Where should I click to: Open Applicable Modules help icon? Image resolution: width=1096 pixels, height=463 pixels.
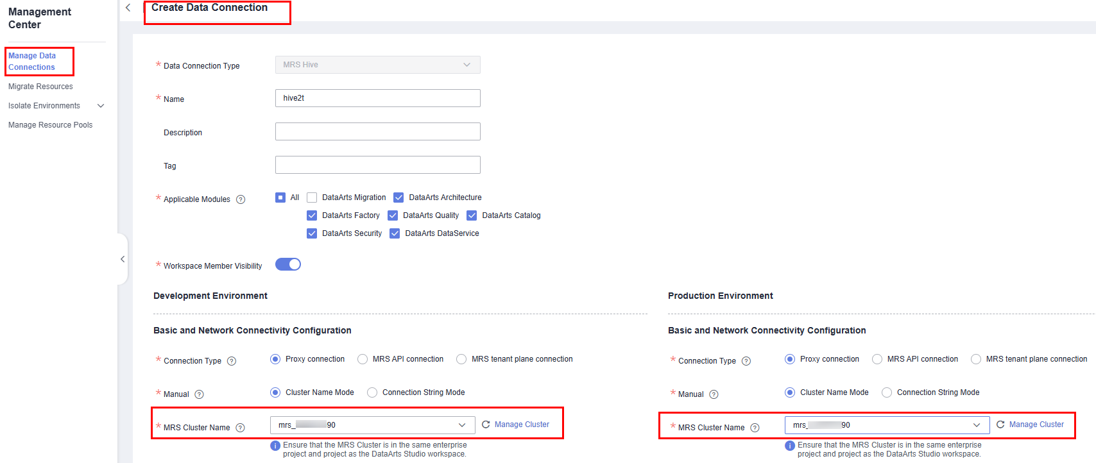click(241, 199)
